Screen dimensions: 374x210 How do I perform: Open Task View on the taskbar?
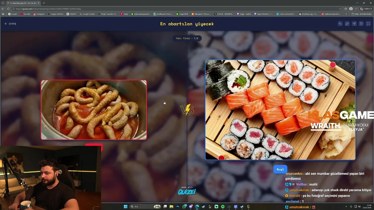tap(165, 206)
